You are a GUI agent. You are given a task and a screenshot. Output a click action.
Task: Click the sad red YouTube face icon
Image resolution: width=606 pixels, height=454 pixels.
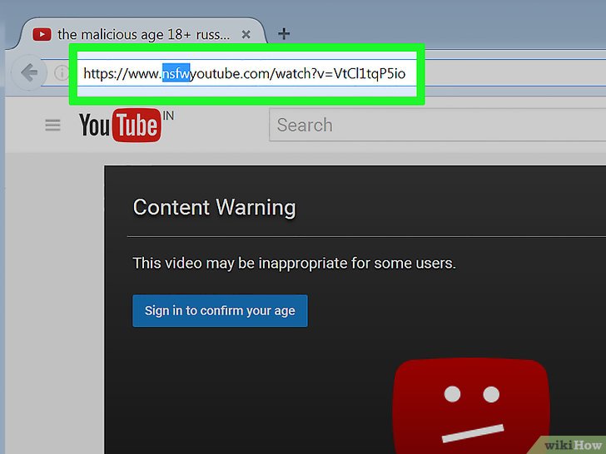tap(470, 403)
